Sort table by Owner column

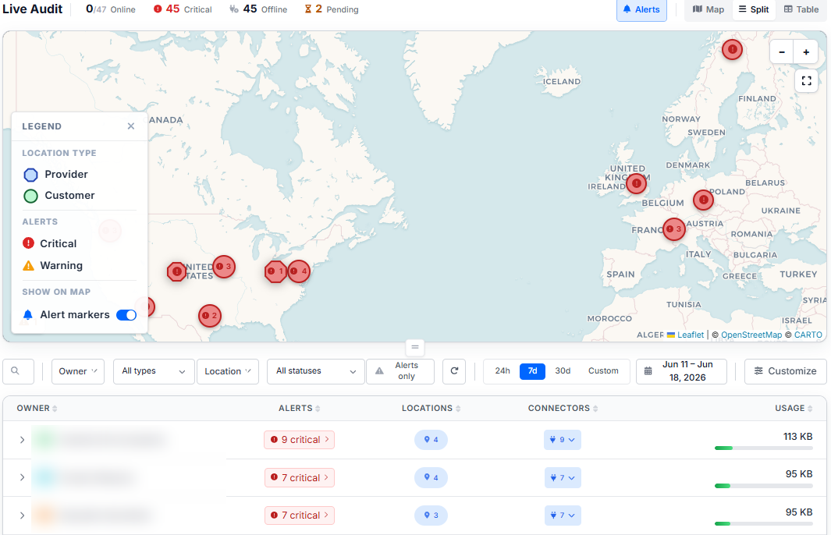37,409
